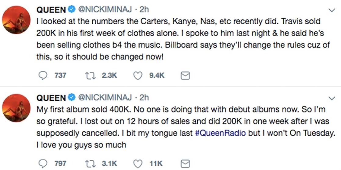Screen dimensions: 341x170
Task: Open the @NICKIMINAJ handle on second tweet
Action: coord(106,98)
